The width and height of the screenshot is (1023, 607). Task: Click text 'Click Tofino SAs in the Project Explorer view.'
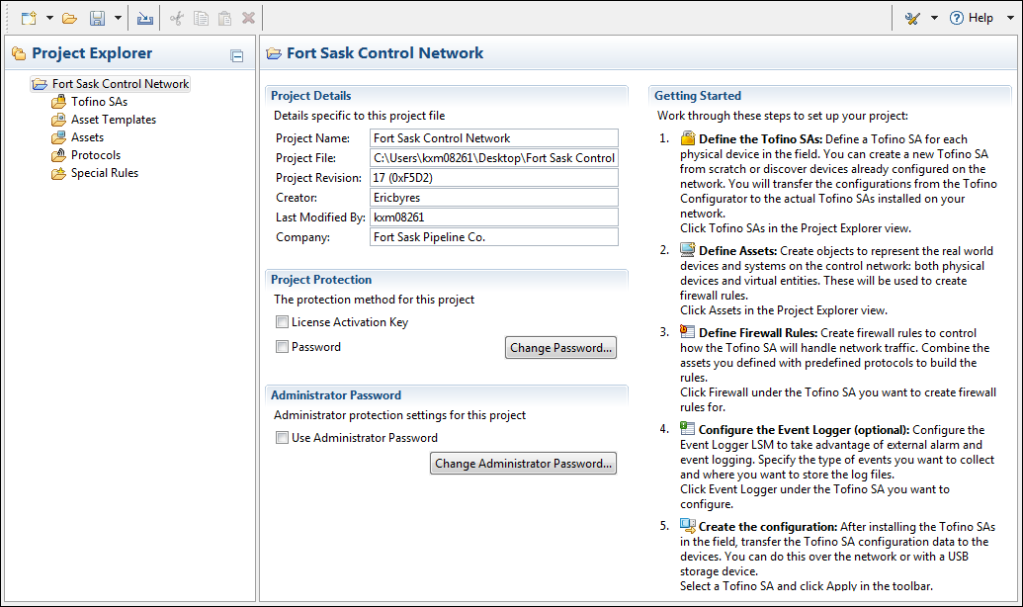tap(796, 228)
